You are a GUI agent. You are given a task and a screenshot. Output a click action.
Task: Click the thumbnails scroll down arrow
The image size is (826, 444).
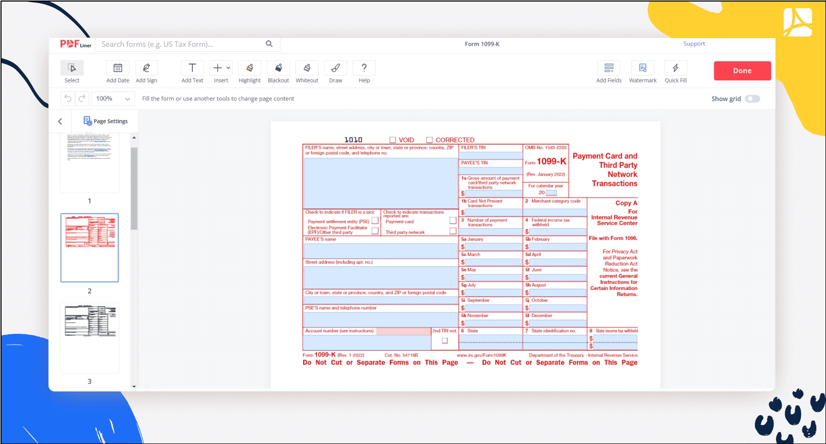point(134,386)
